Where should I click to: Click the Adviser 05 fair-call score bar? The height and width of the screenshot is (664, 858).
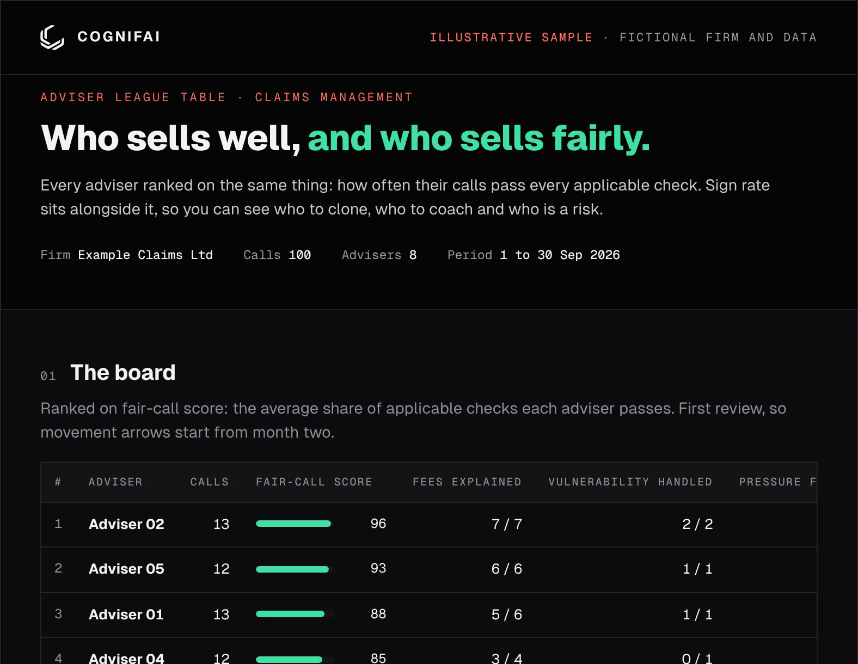click(x=295, y=569)
